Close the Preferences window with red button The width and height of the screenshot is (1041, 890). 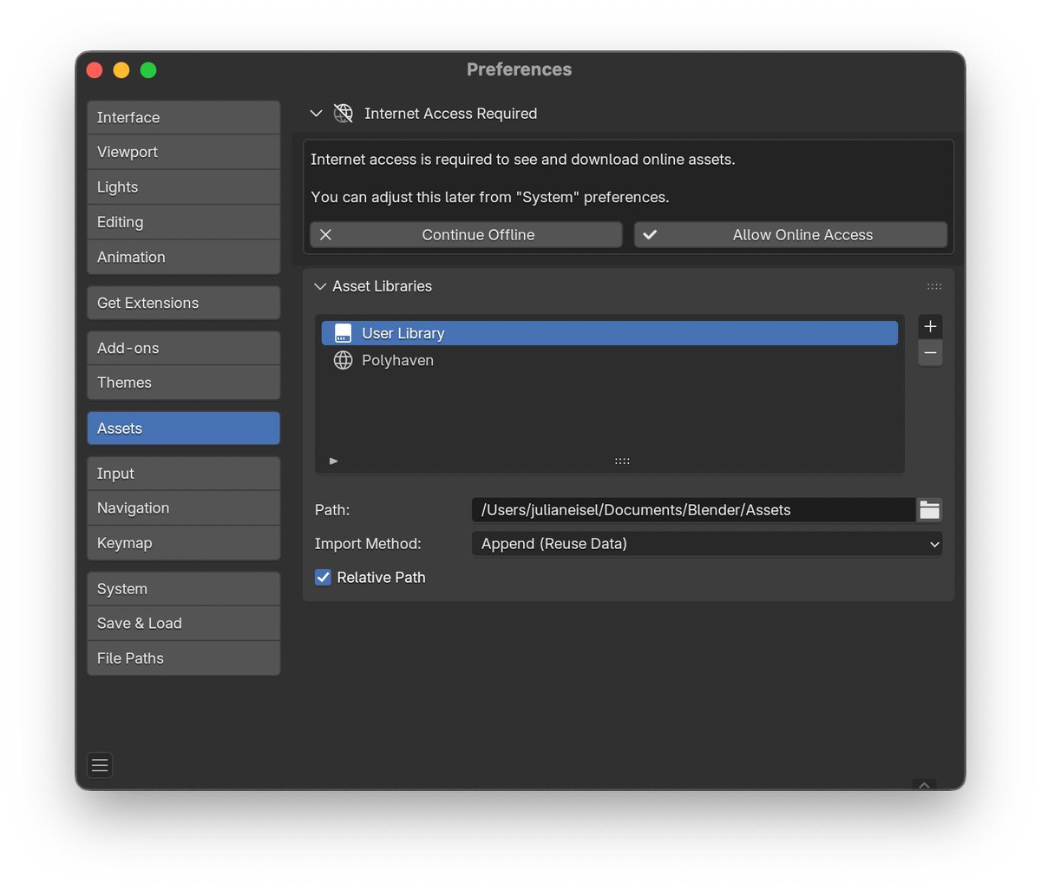pyautogui.click(x=95, y=70)
